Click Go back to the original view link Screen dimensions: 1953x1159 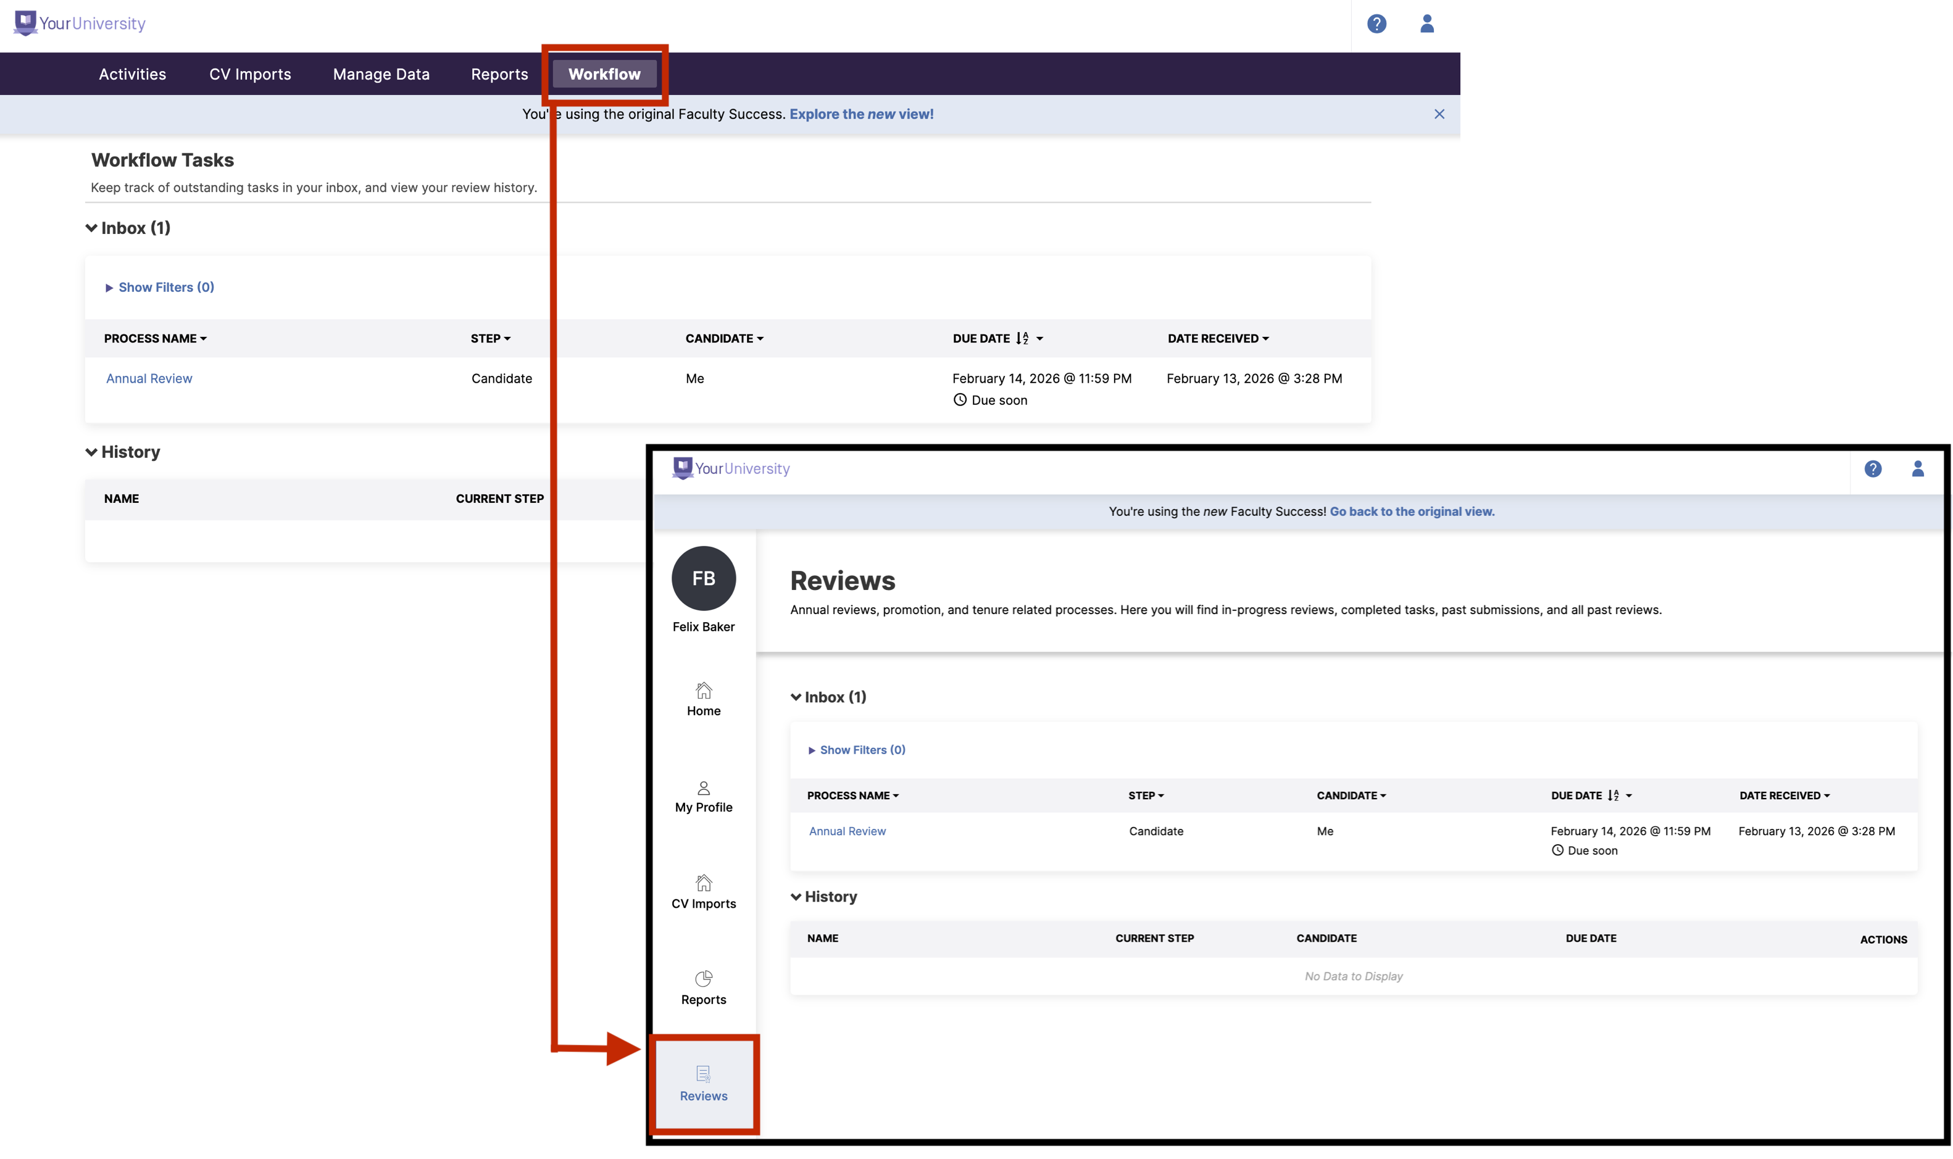1412,512
